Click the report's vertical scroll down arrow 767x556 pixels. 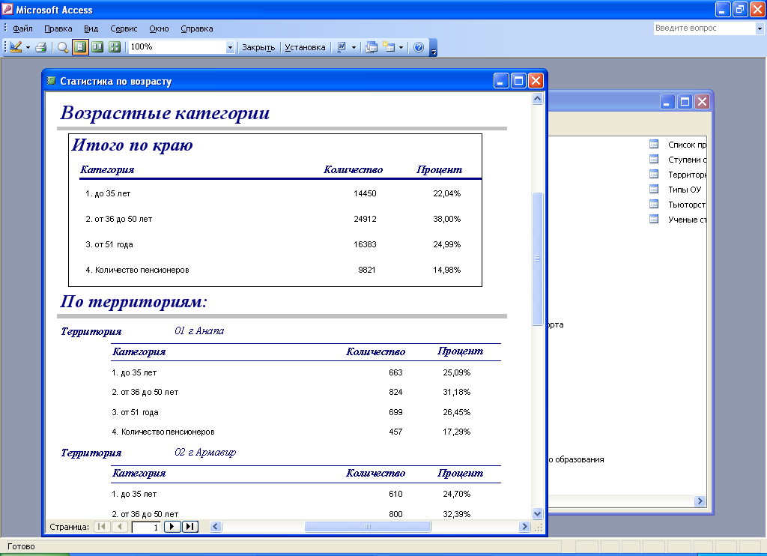(x=537, y=514)
